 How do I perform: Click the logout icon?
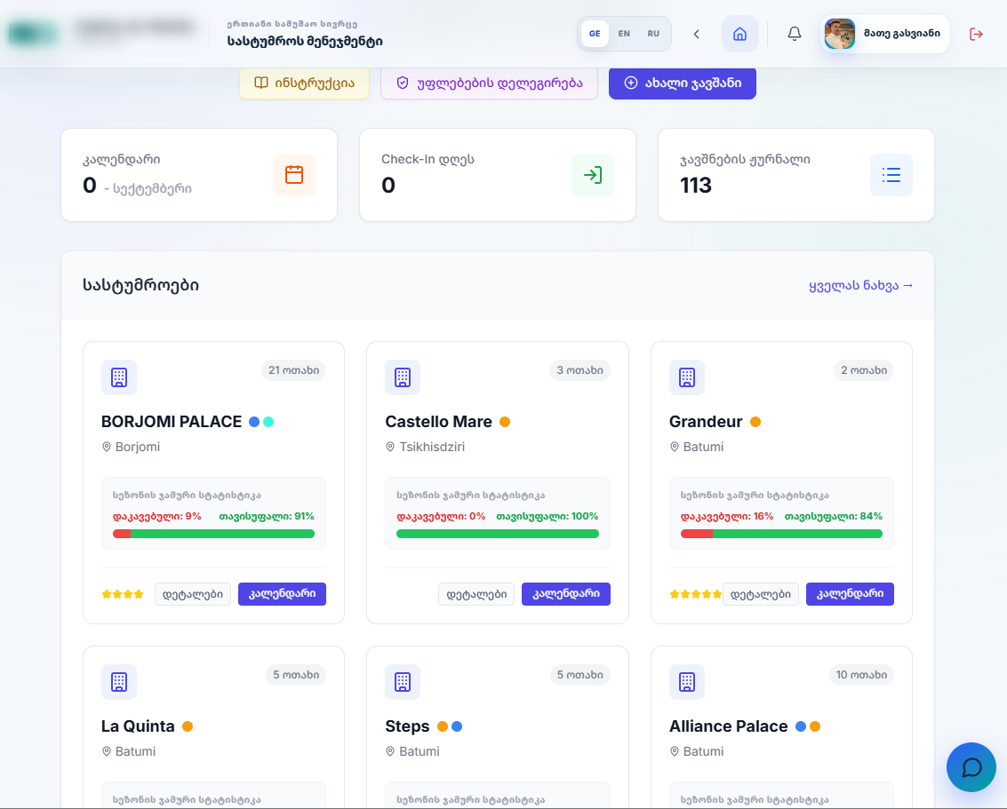(x=976, y=34)
